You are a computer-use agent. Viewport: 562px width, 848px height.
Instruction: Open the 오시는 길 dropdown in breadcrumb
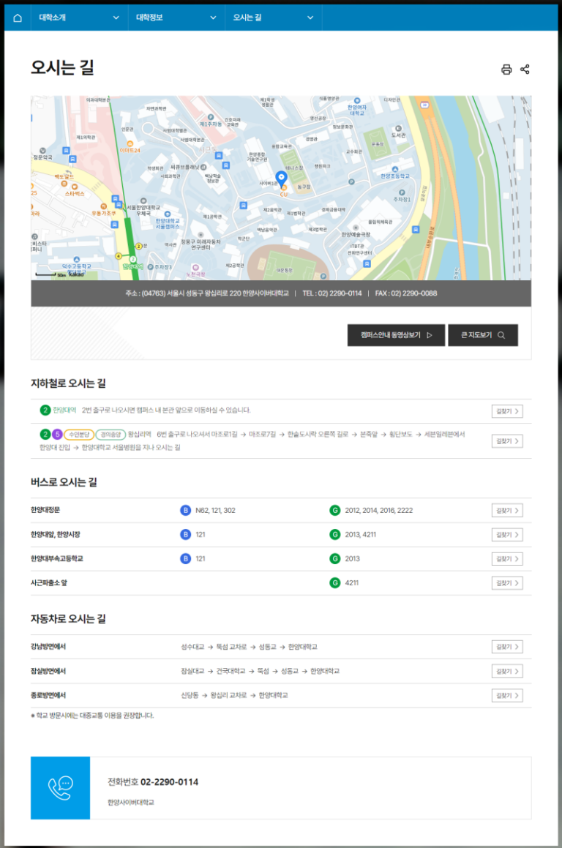coord(273,18)
